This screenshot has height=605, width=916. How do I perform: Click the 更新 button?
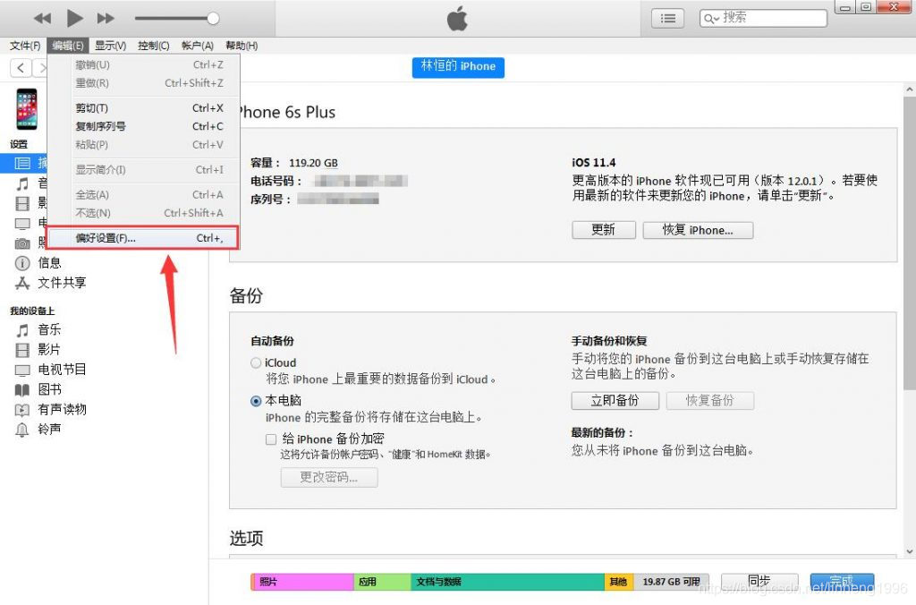coord(604,230)
